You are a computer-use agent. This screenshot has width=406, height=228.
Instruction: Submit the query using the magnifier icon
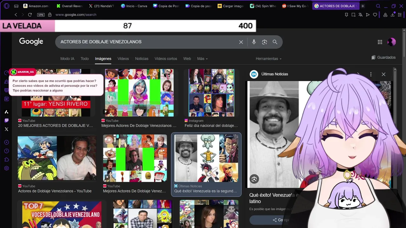tap(275, 42)
